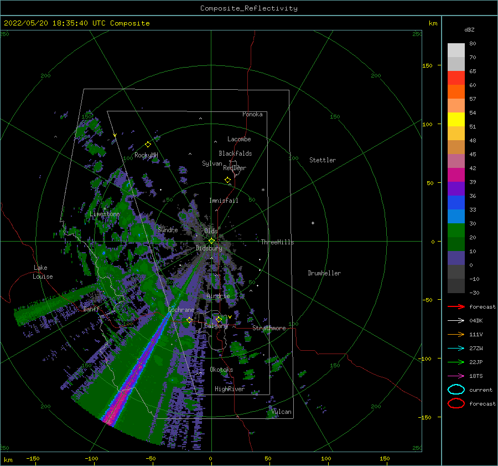The height and width of the screenshot is (466, 498).
Task: Pick the bright yellow 54 dBZ swatch
Action: (x=456, y=119)
